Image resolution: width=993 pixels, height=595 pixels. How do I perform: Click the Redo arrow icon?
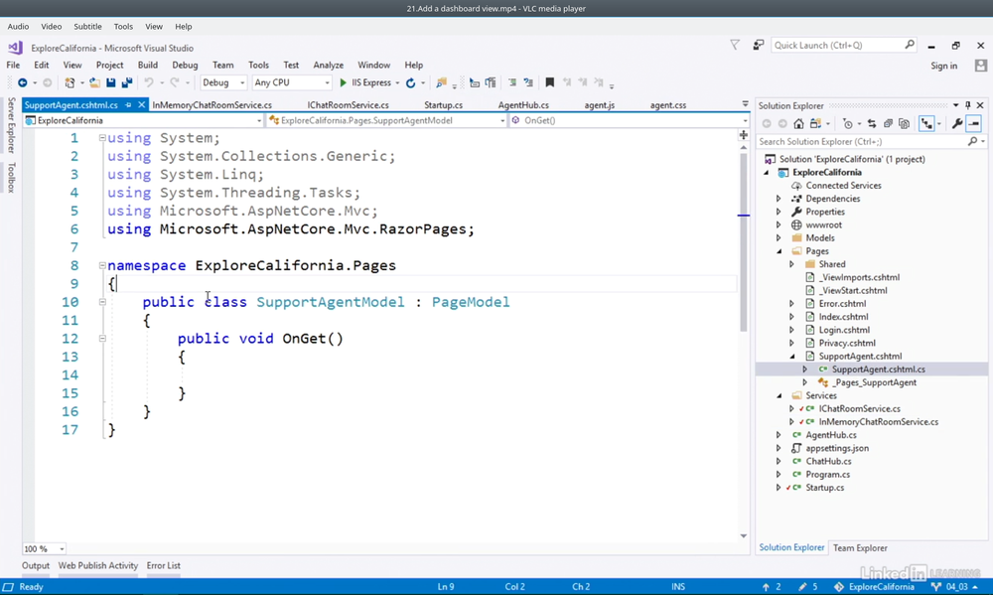coord(175,83)
